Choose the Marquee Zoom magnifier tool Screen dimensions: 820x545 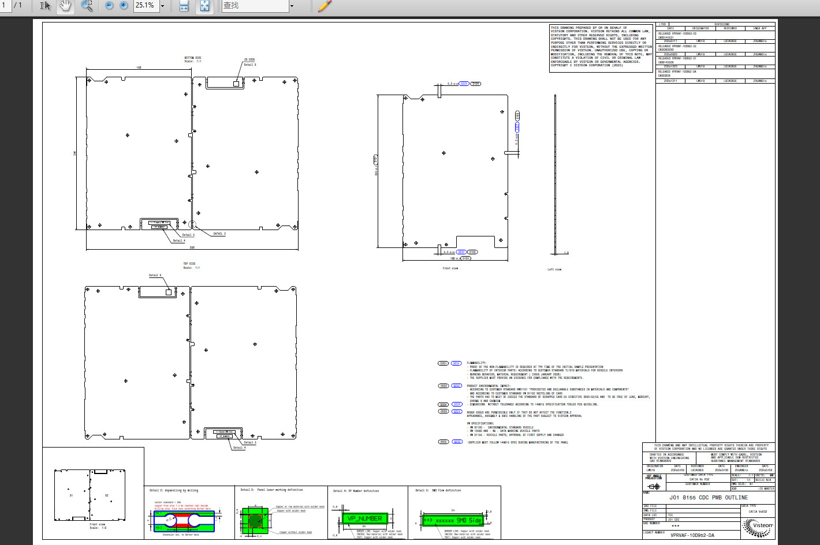pos(87,6)
